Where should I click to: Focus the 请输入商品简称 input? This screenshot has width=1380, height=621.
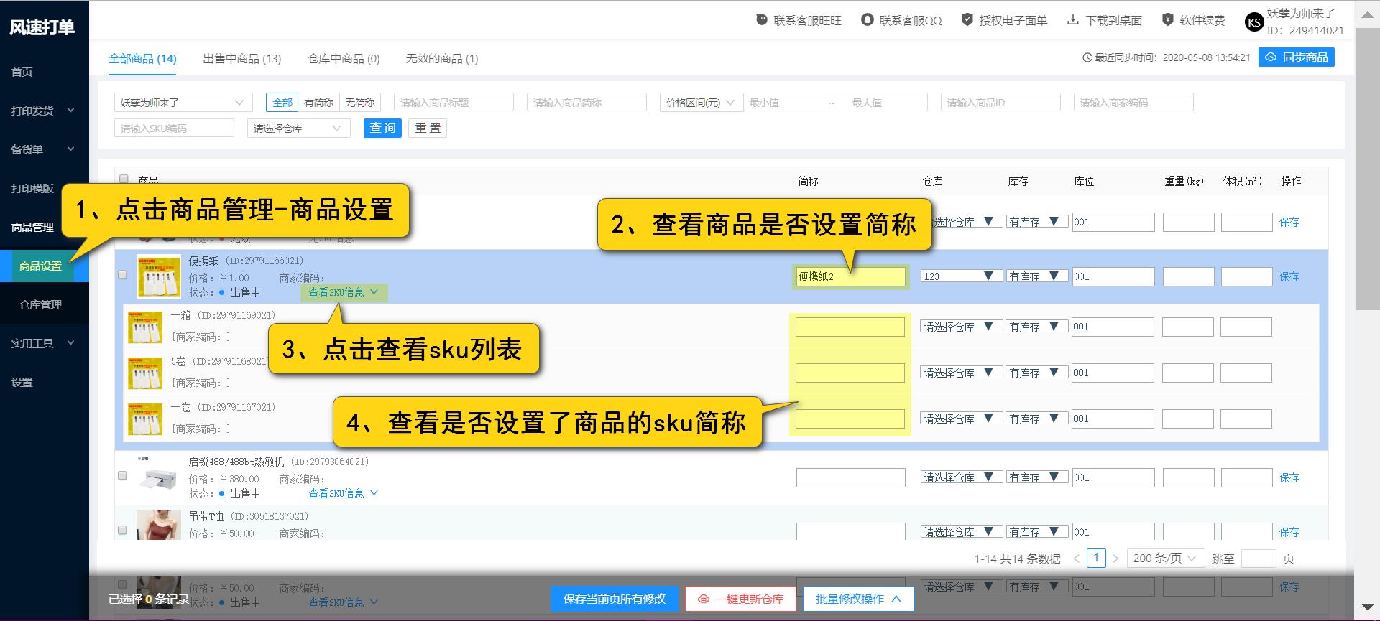(x=586, y=103)
